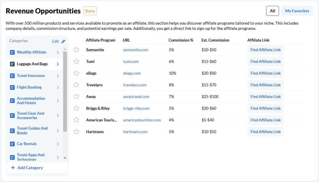Click the Travel Apps And Technology icon
The height and width of the screenshot is (182, 319).
[12, 157]
